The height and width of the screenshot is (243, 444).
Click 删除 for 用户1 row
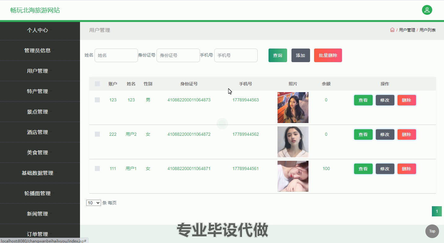[x=407, y=169]
